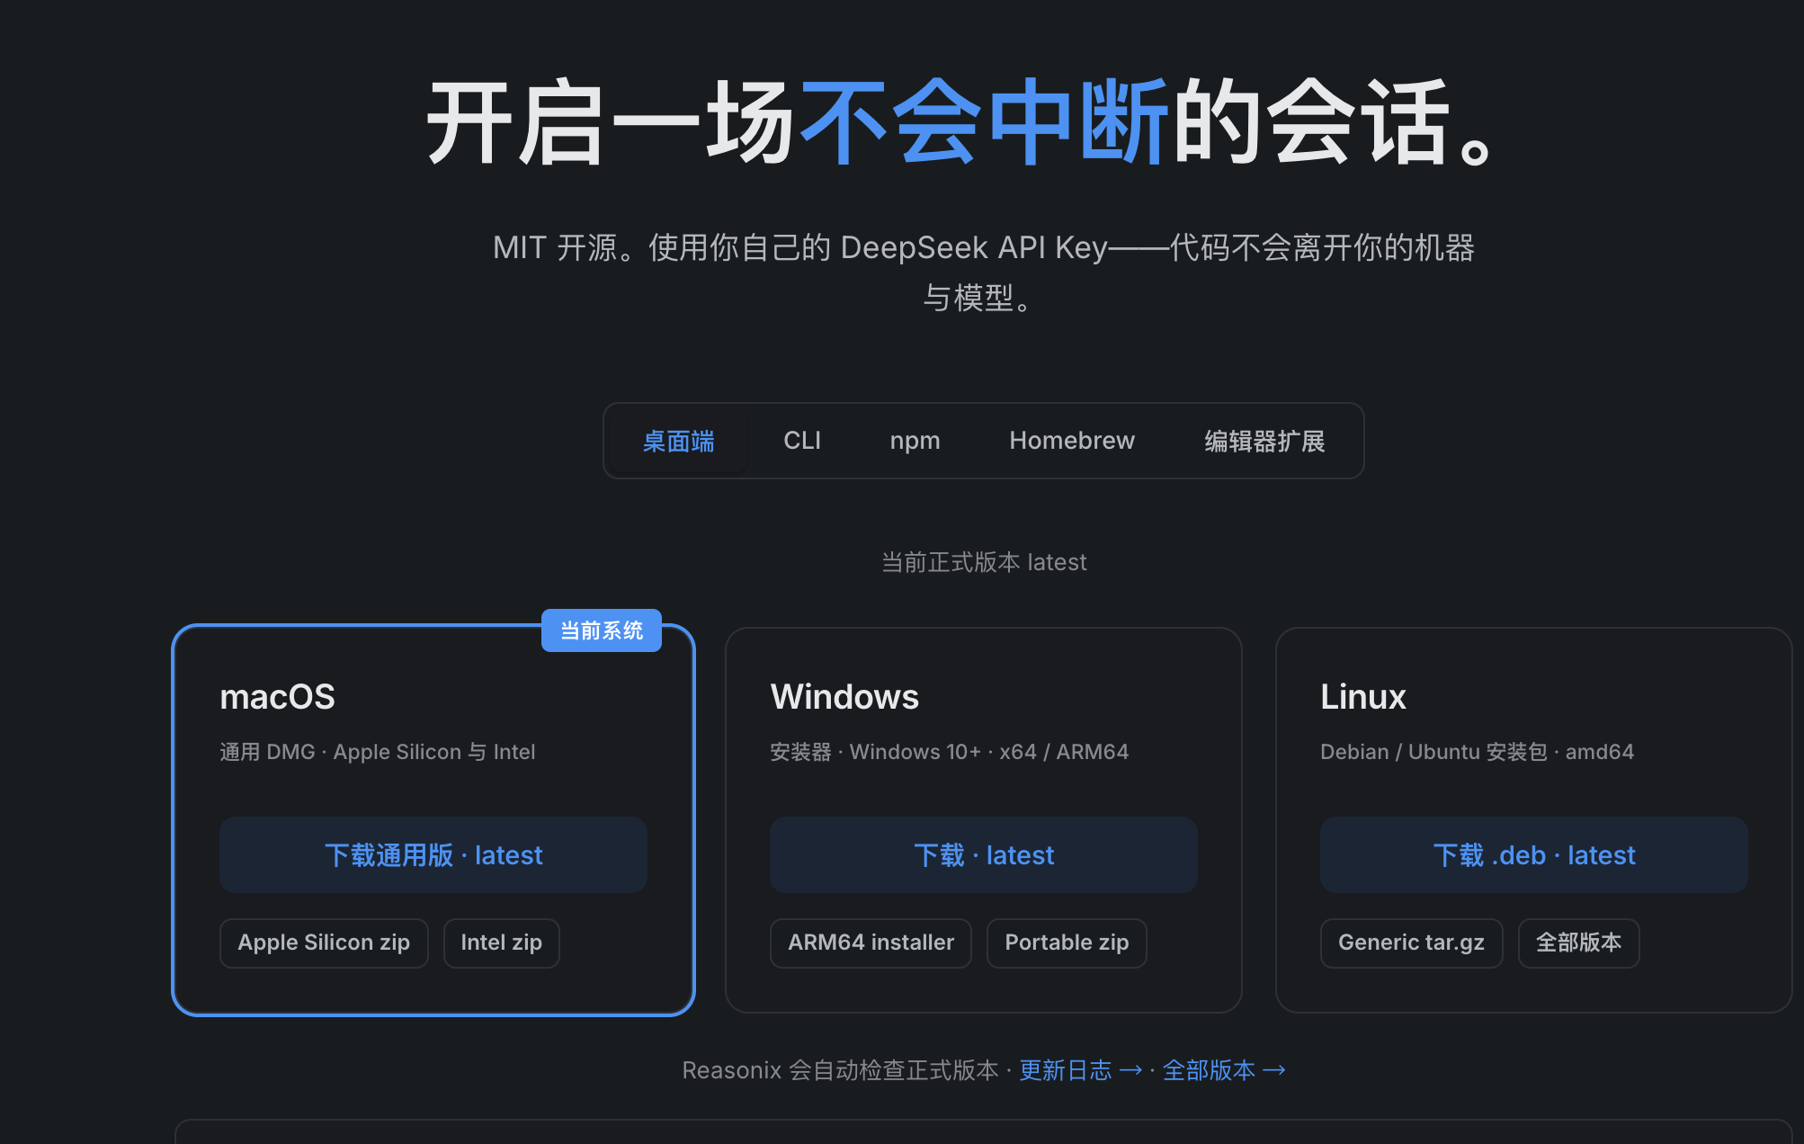Click the 当前系统 badge on macOS card
The image size is (1804, 1144).
click(602, 630)
